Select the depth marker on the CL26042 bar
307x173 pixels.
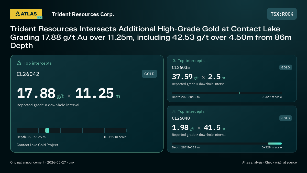pos(47,130)
